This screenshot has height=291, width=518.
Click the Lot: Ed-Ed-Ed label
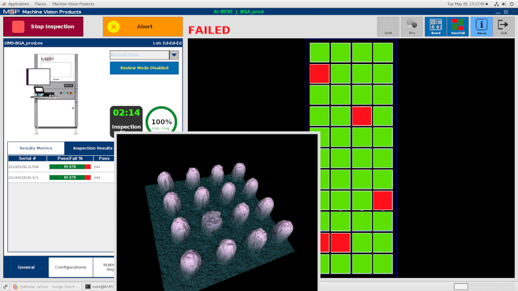(x=167, y=43)
